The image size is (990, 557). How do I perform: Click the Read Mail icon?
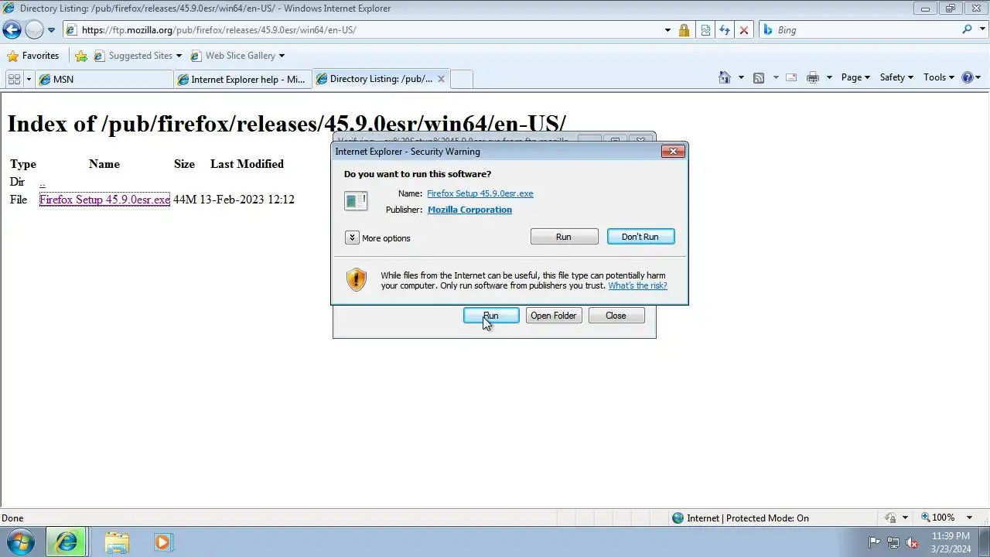pyautogui.click(x=791, y=77)
